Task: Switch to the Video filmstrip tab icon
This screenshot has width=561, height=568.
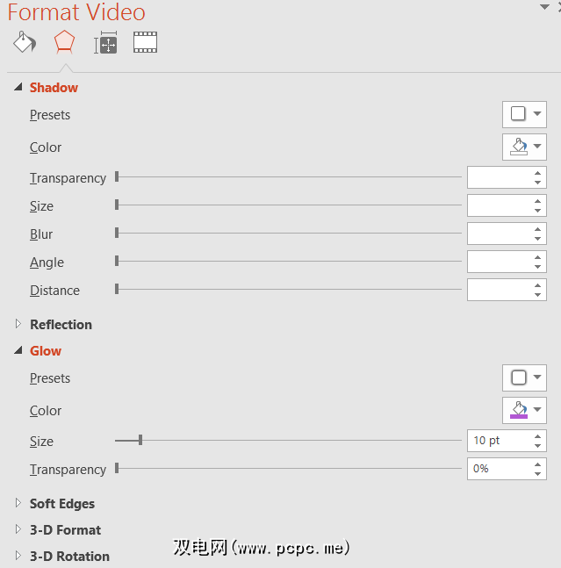Action: tap(146, 42)
